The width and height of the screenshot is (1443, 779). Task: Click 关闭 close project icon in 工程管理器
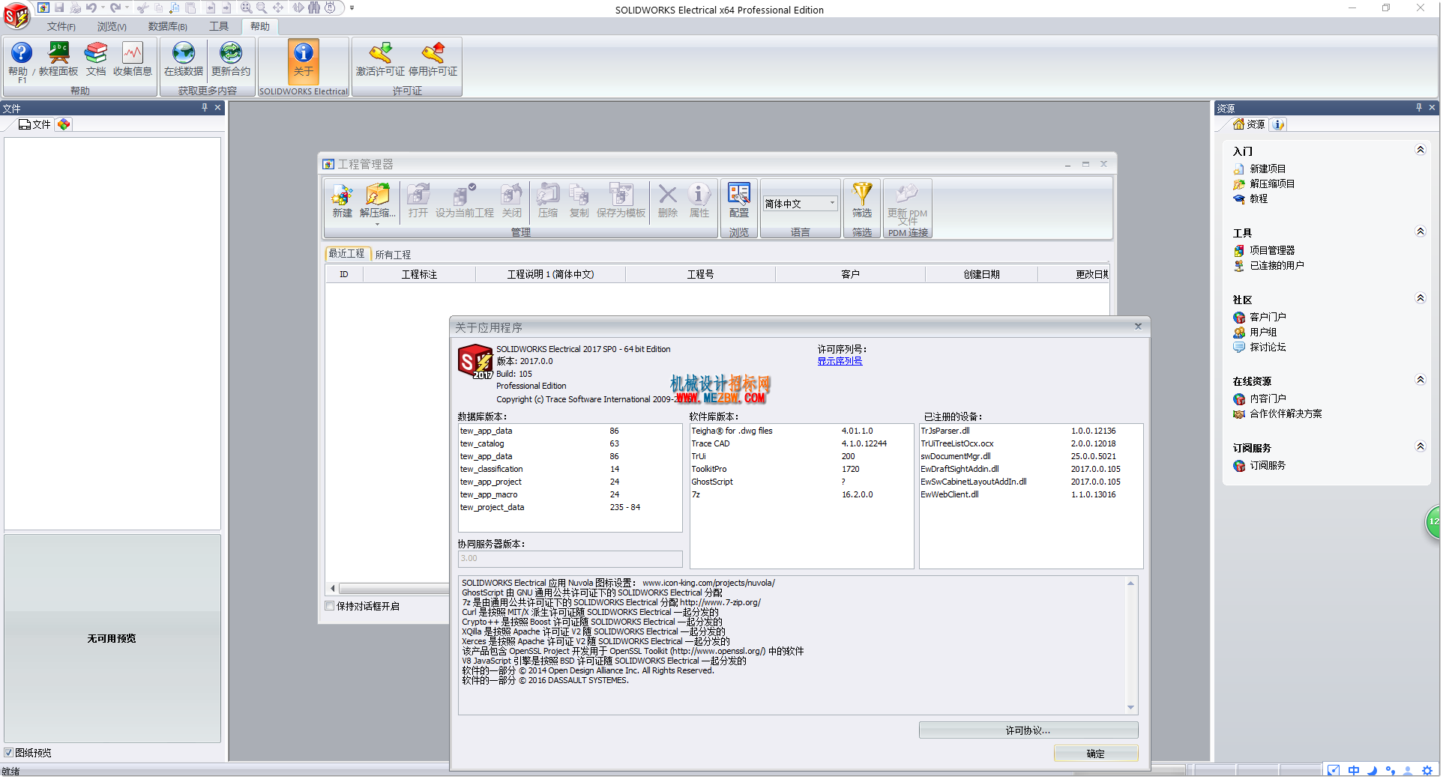coord(512,201)
